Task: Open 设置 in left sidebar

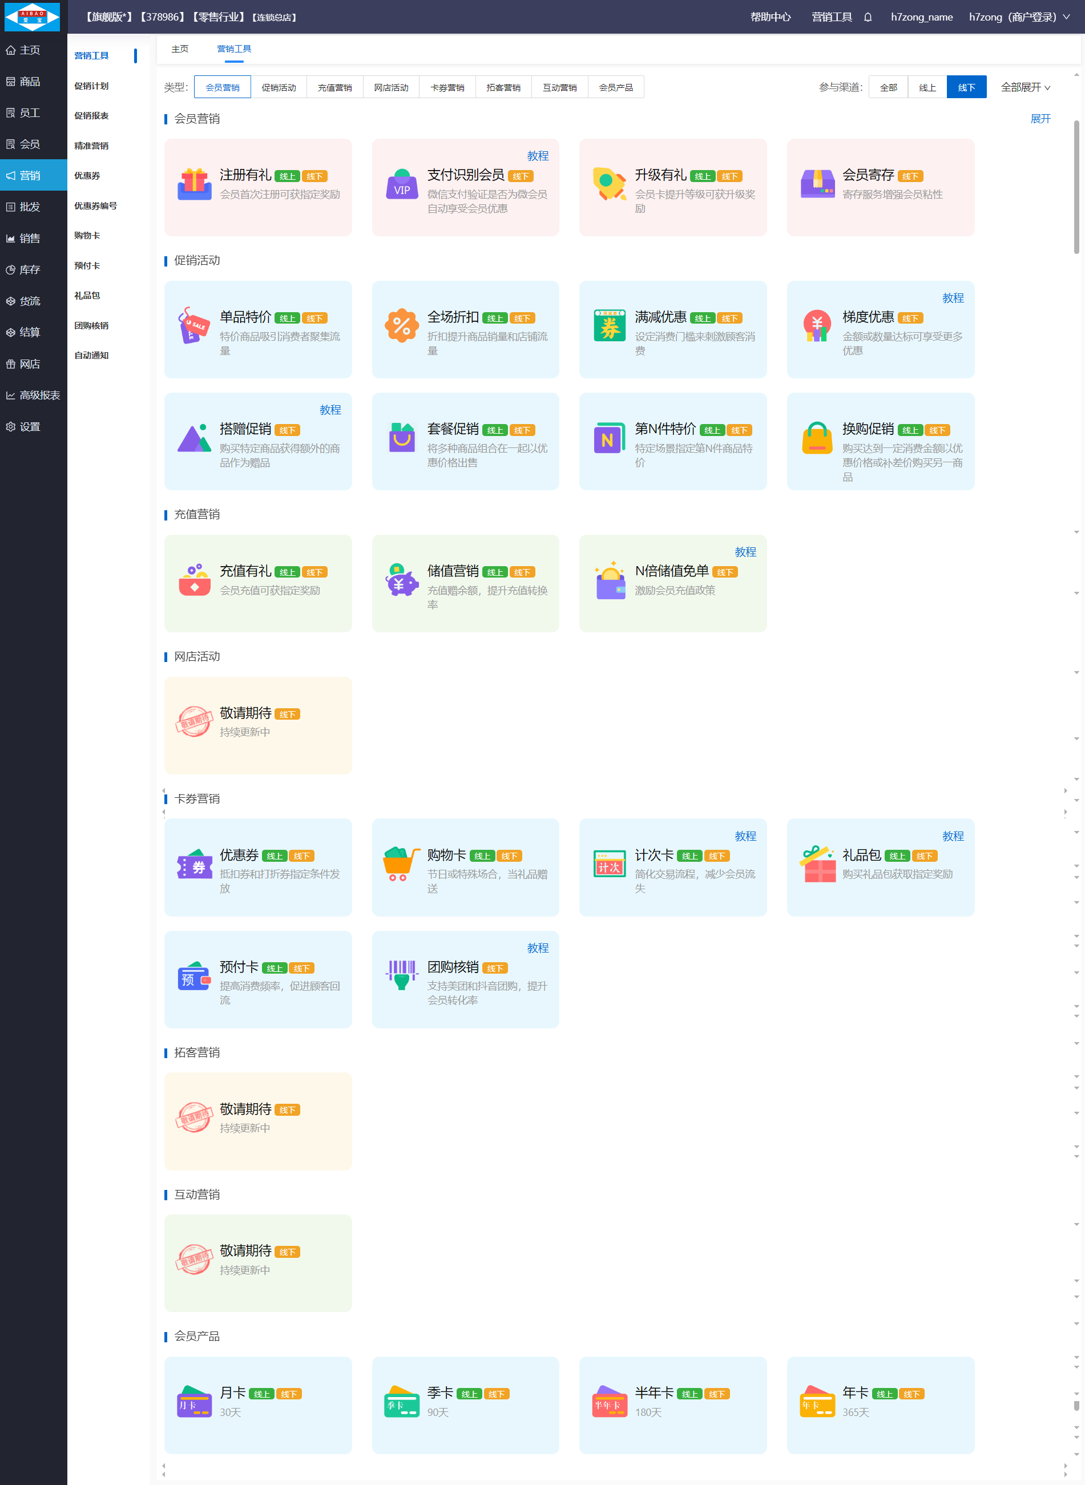Action: (34, 427)
